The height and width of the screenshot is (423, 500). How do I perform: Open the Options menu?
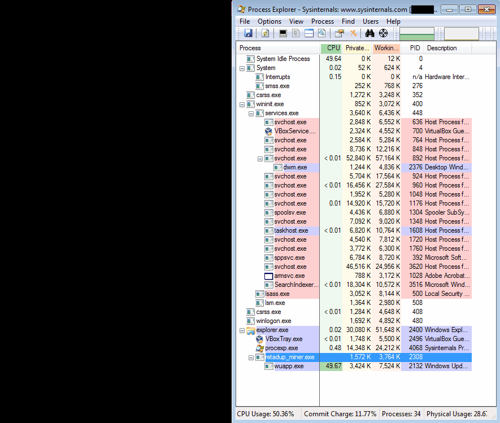(x=269, y=21)
